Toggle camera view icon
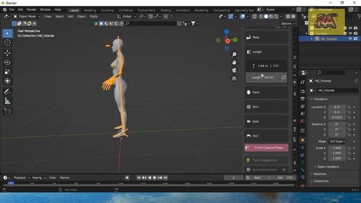The height and width of the screenshot is (203, 361). (x=234, y=70)
